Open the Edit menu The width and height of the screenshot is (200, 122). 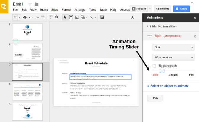24,10
